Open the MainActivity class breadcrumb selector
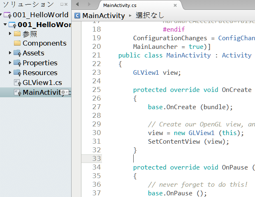255x197 pixels. coord(103,16)
